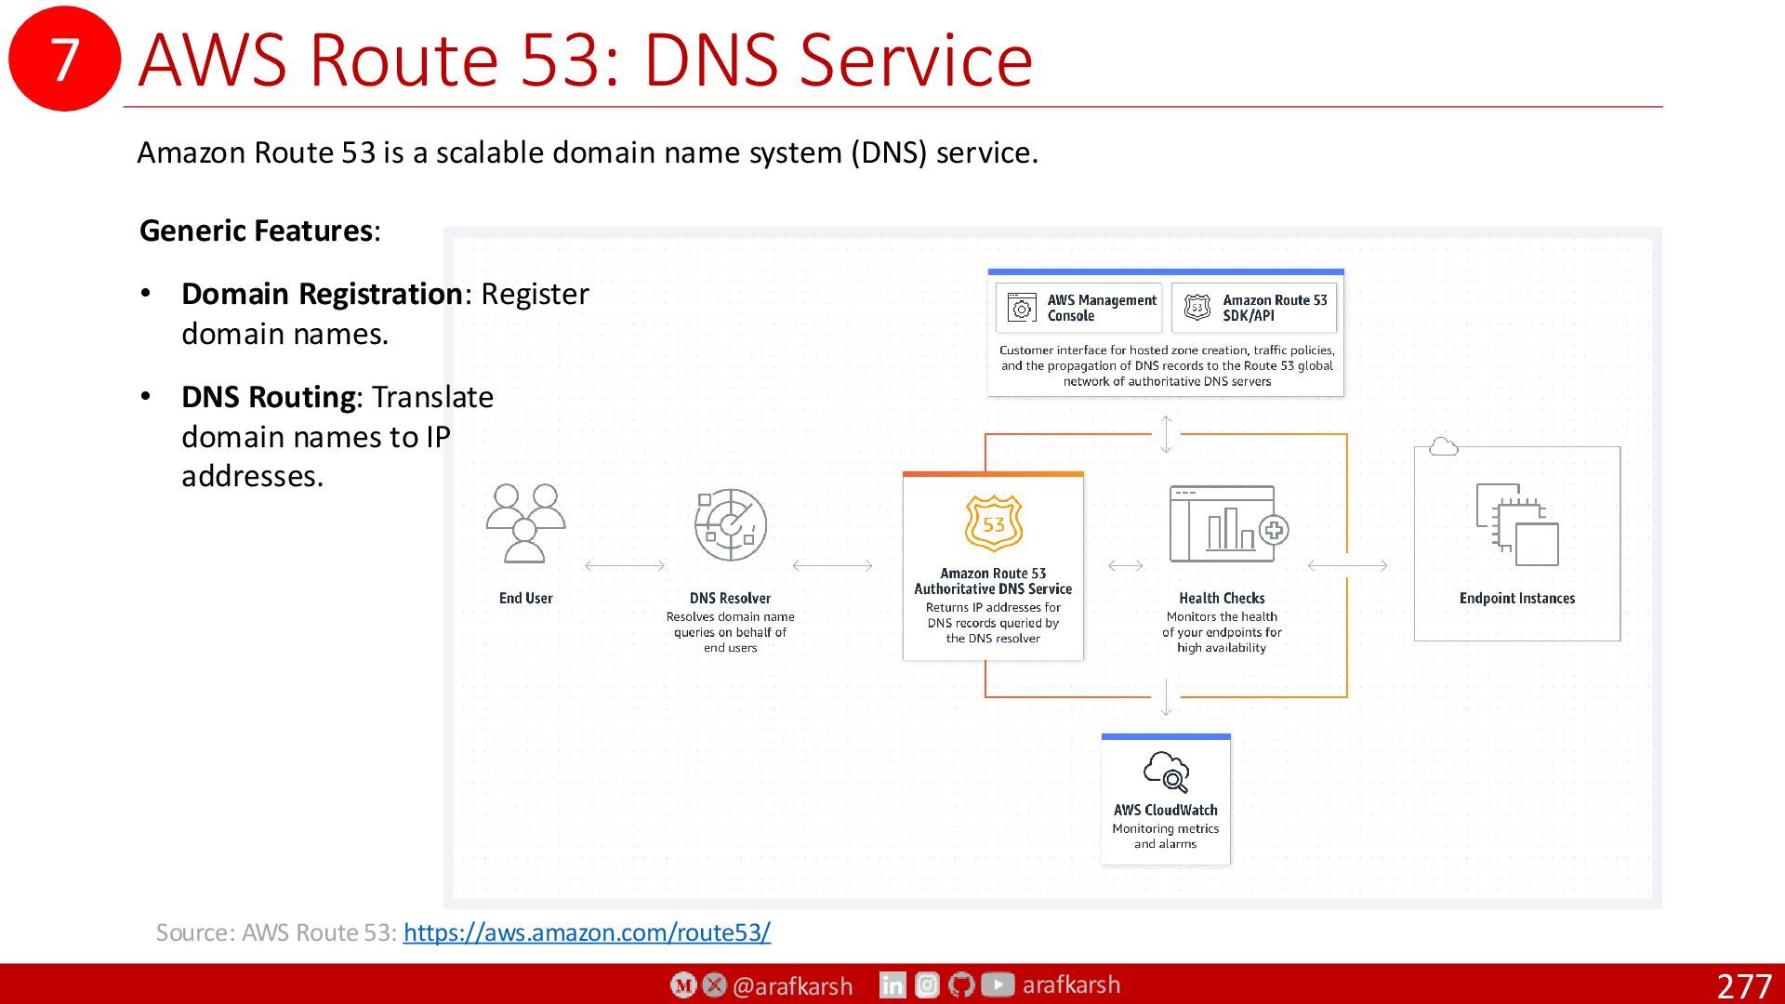Image resolution: width=1785 pixels, height=1004 pixels.
Task: Click the vertical double arrow below the console box
Action: [x=1166, y=434]
